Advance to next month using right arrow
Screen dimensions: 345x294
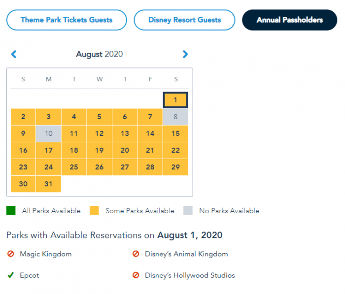185,54
